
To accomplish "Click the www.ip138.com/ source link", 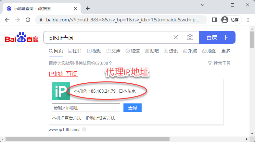I will pyautogui.click(x=64, y=129).
